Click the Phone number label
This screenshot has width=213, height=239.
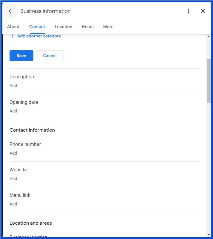[25, 144]
